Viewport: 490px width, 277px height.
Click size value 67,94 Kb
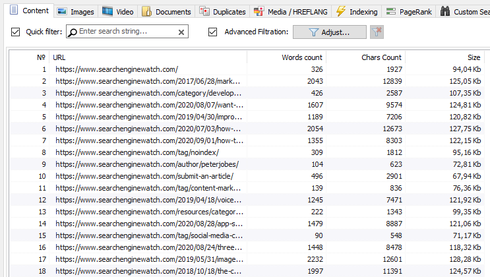(467, 176)
